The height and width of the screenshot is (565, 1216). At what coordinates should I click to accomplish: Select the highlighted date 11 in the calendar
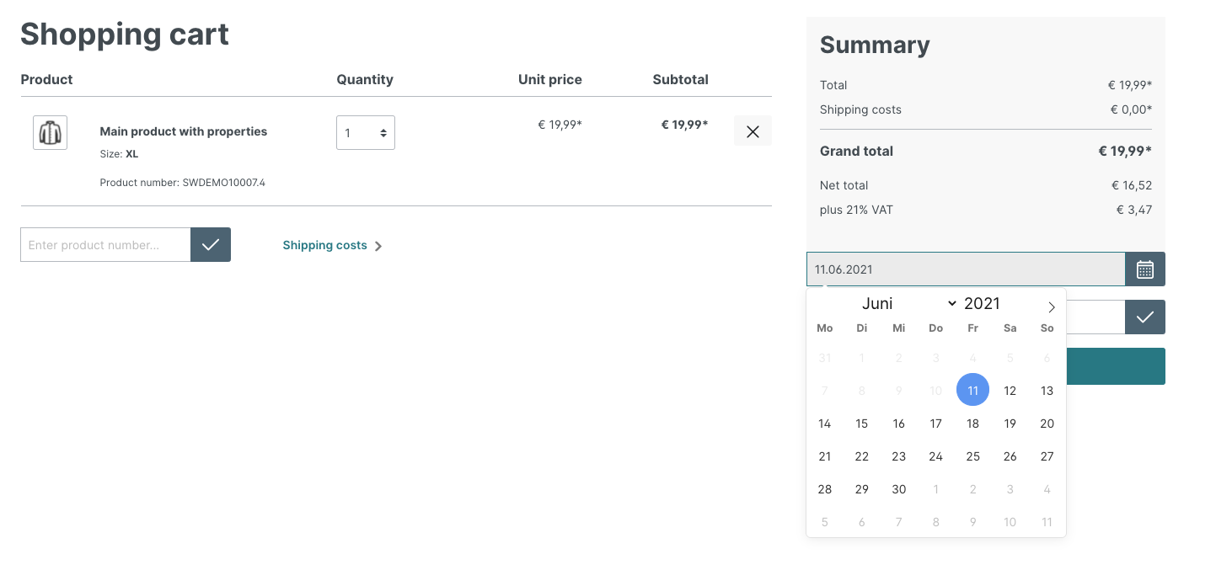(x=972, y=391)
